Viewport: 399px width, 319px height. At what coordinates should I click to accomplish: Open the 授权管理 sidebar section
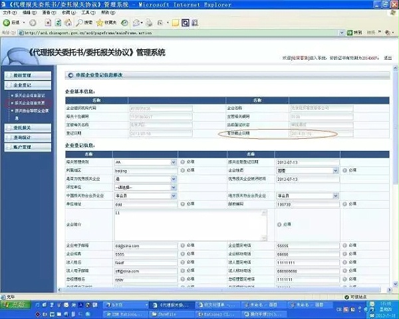tap(28, 76)
